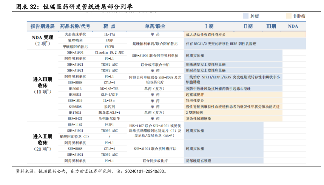
Task: Click the target cell 拟钙剂
Action: pos(109,107)
